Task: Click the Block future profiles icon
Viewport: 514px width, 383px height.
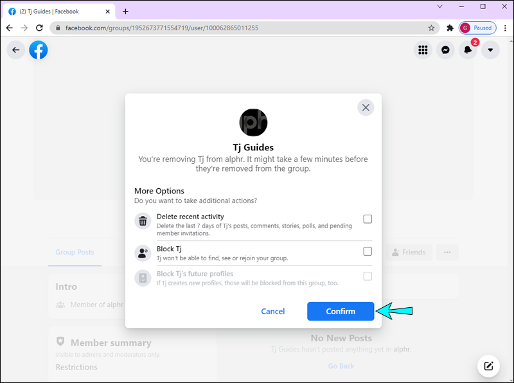Action: pyautogui.click(x=143, y=278)
